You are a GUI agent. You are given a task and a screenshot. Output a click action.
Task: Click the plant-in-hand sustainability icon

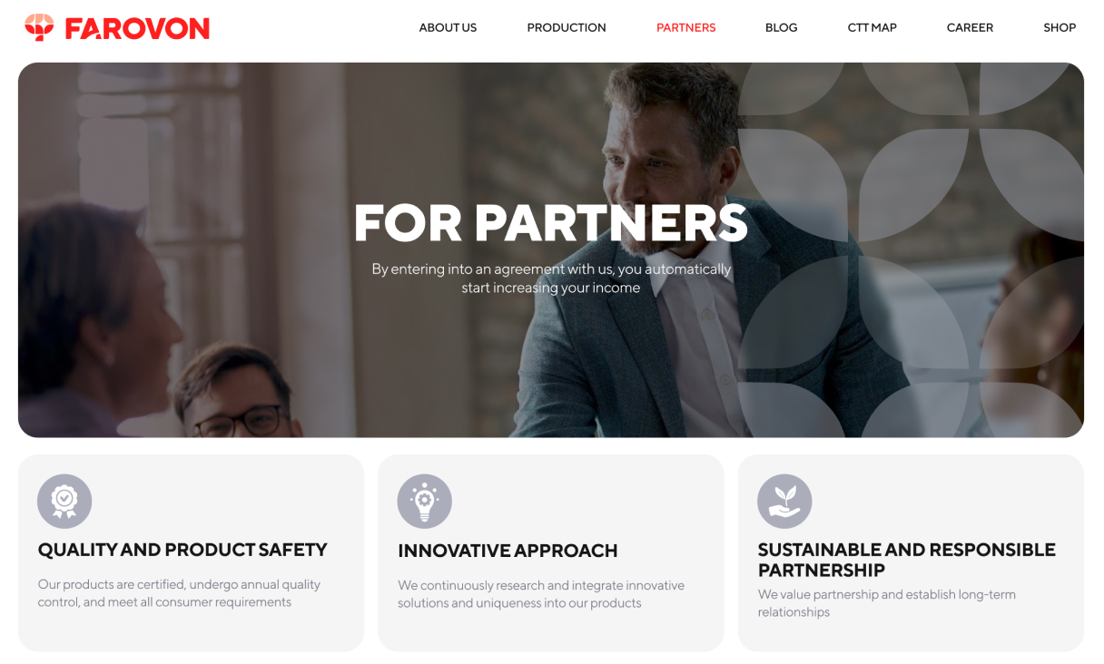tap(784, 501)
